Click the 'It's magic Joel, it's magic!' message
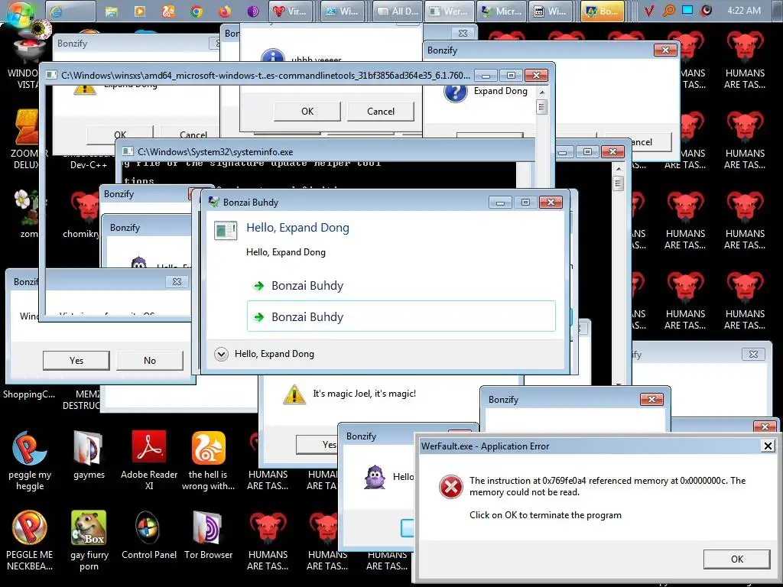Screen dimensions: 783x587 coord(364,394)
